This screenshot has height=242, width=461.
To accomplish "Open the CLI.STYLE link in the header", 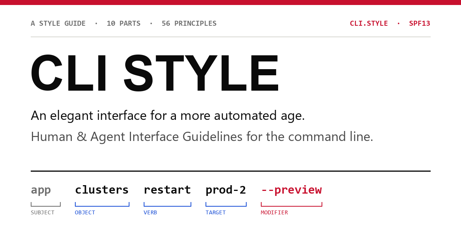I will pos(369,23).
